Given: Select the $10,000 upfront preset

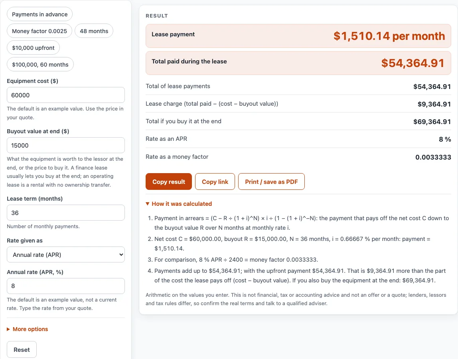Looking at the screenshot, I should click(33, 47).
